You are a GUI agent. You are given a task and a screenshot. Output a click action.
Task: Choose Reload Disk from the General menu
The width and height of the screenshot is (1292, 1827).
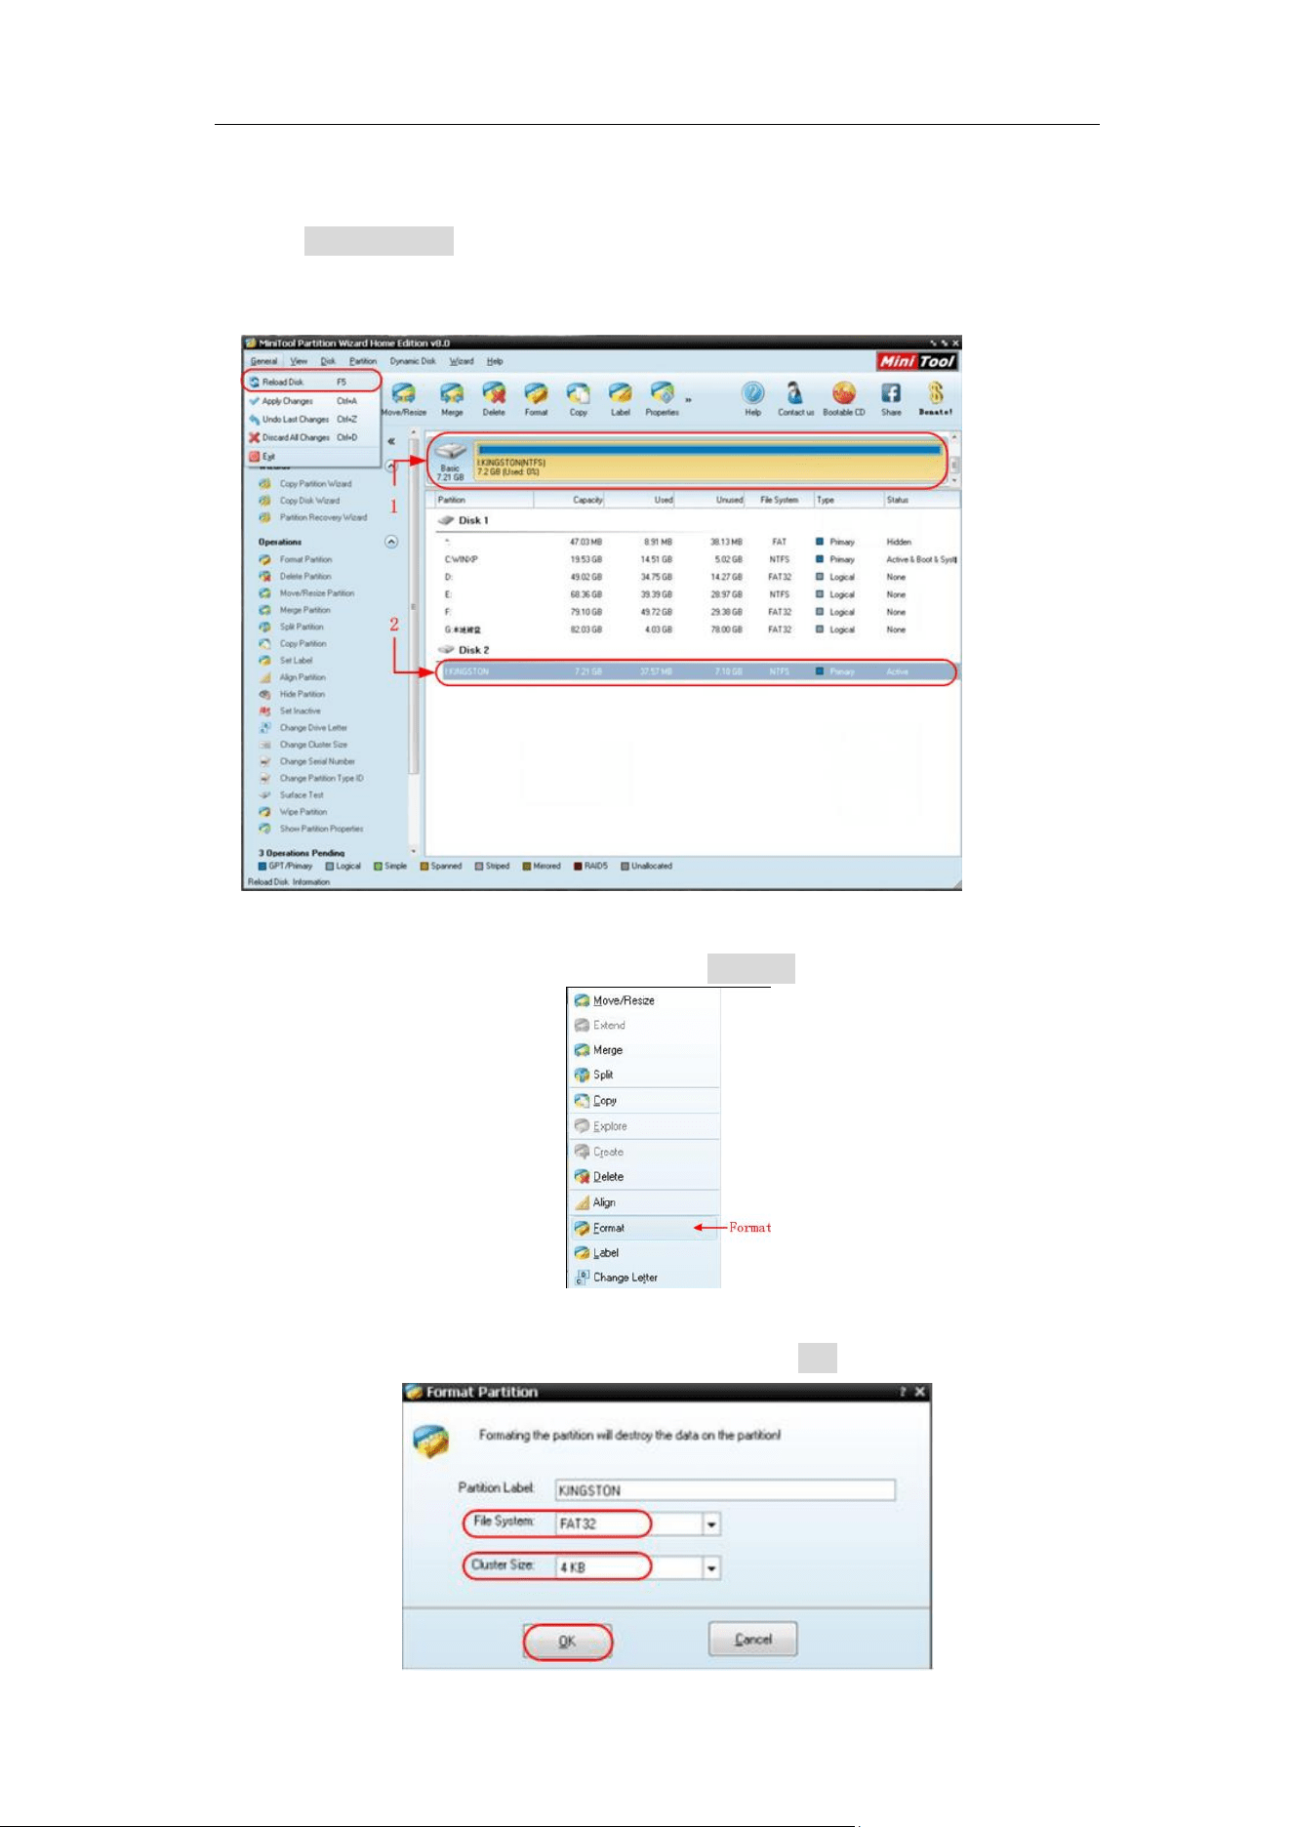coord(310,383)
